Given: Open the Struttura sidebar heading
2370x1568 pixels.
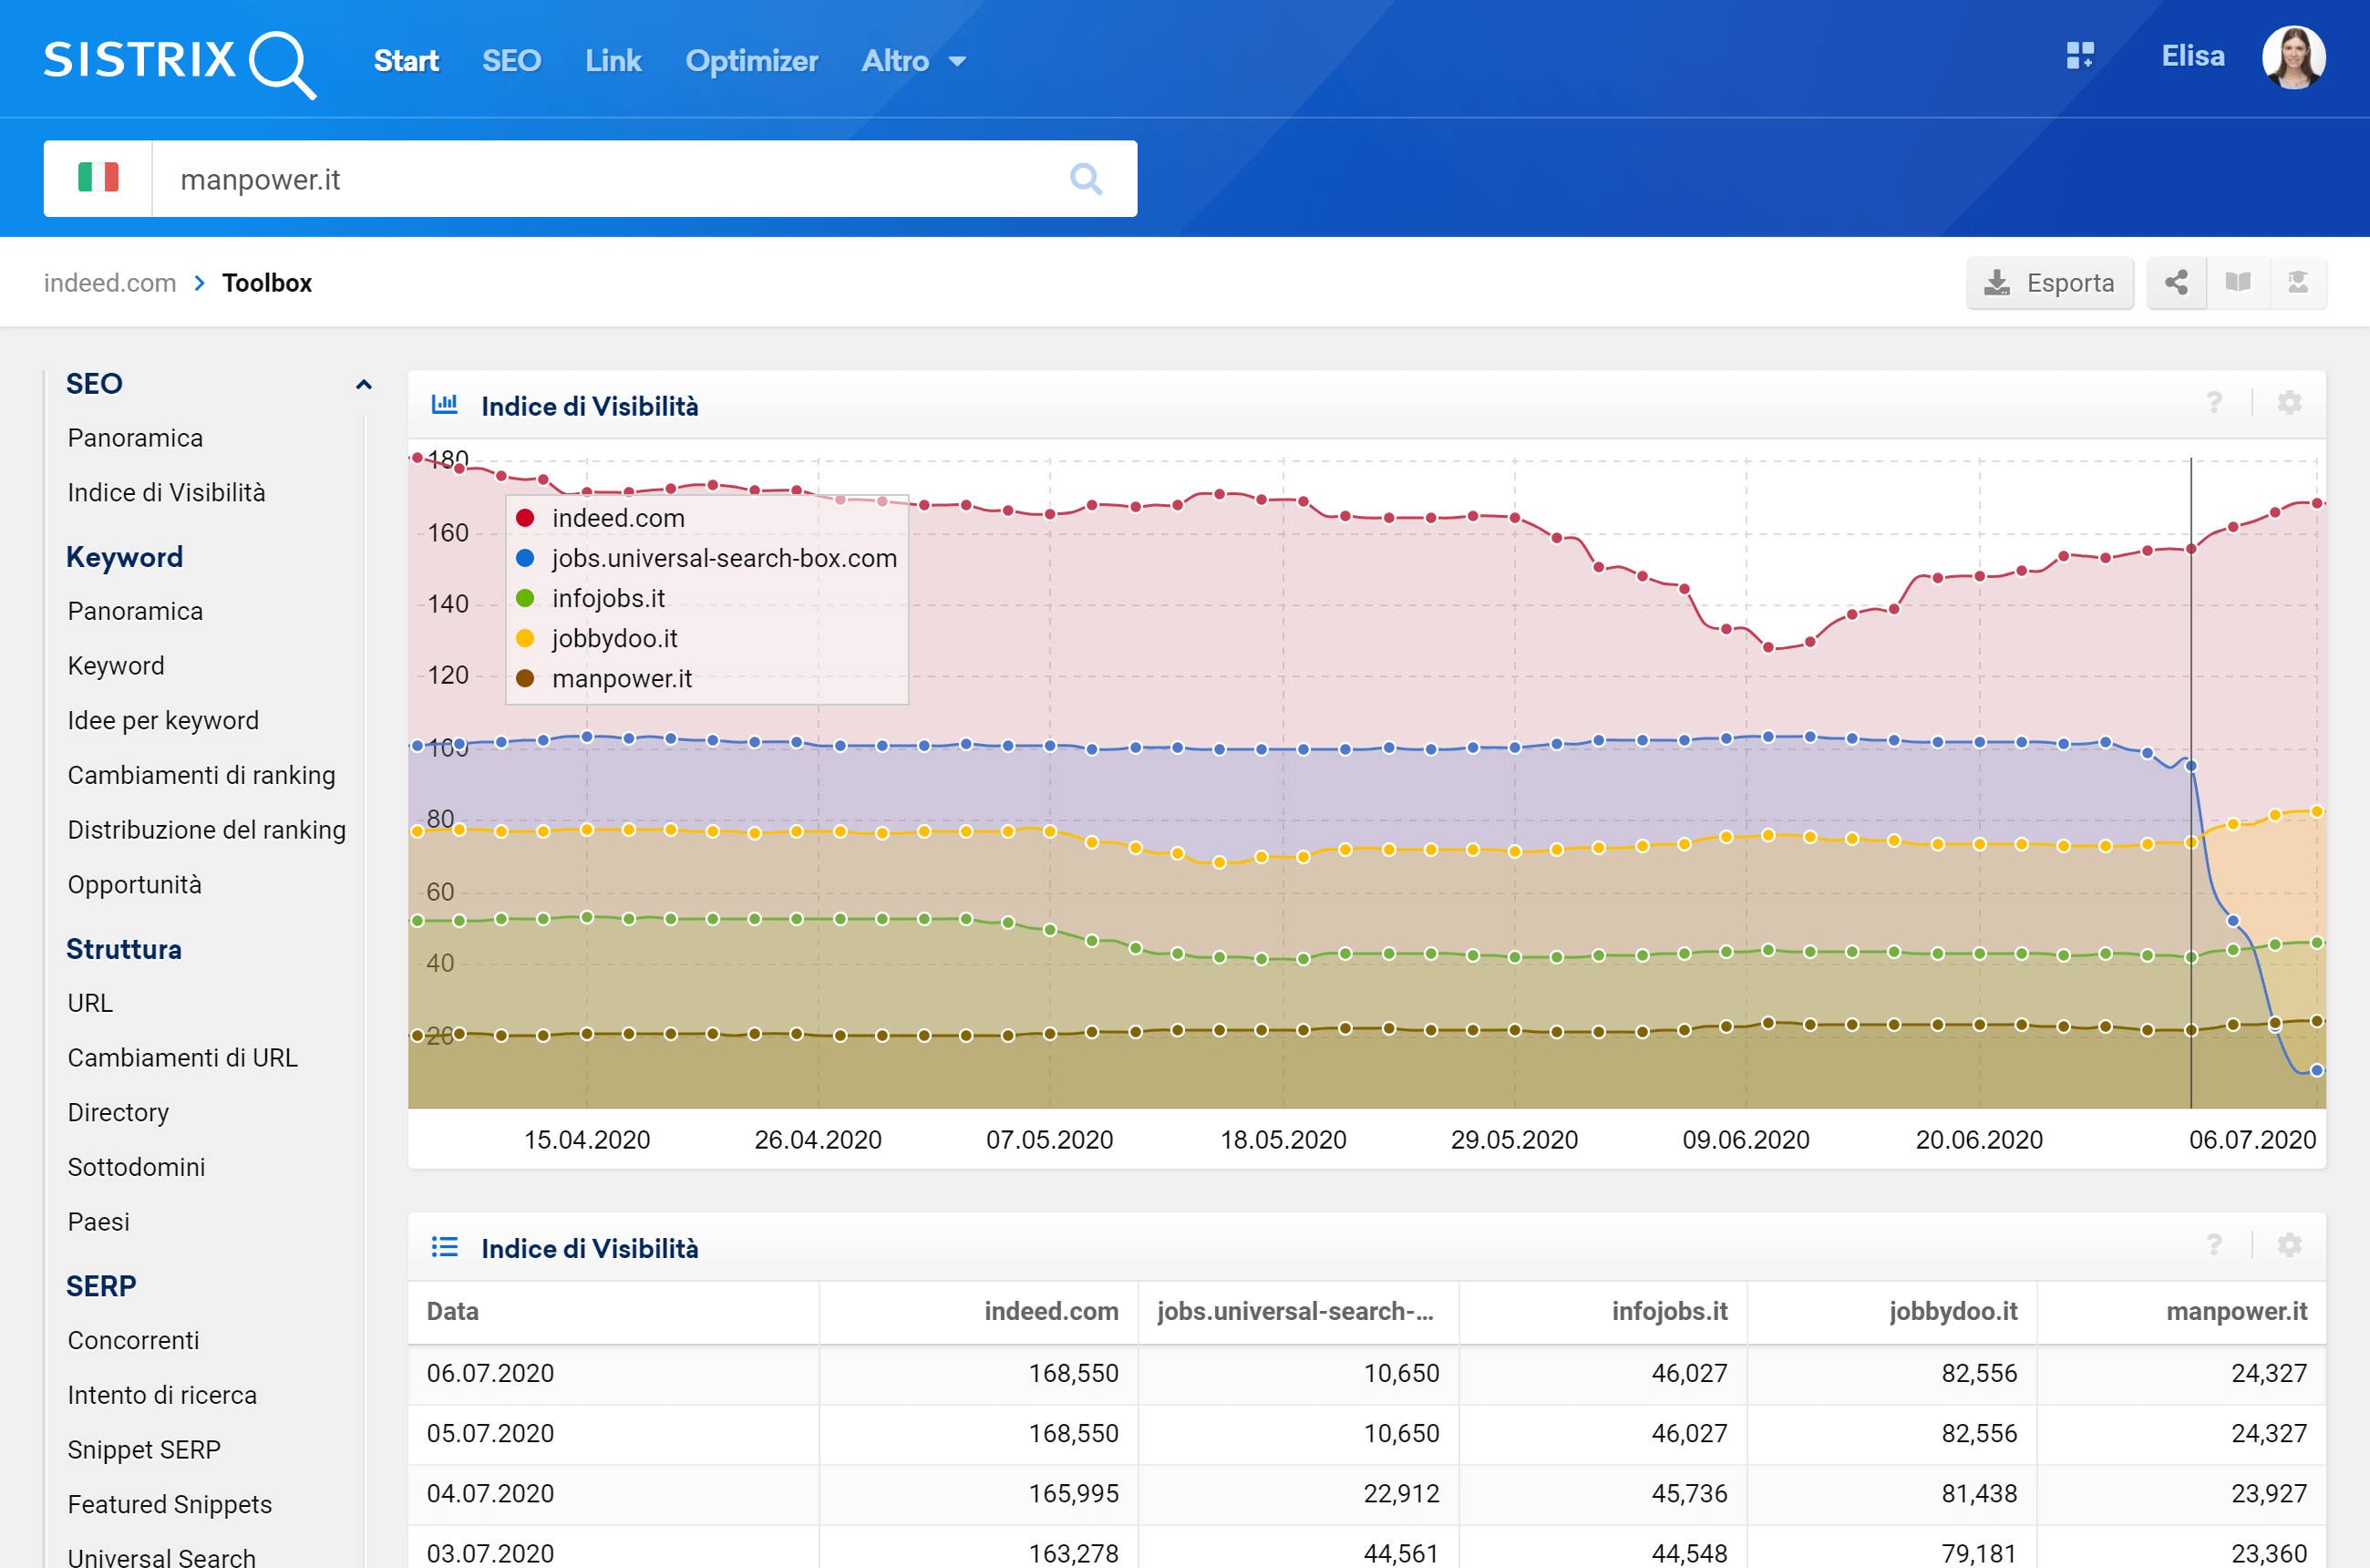Looking at the screenshot, I should [124, 949].
